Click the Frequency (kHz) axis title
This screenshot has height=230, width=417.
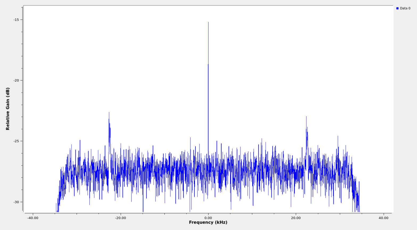tap(208, 222)
